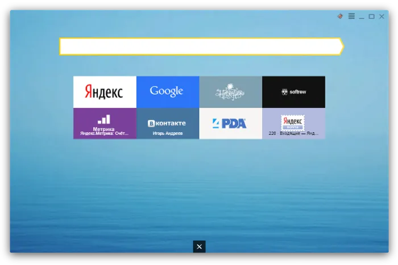The height and width of the screenshot is (265, 398).
Task: Open the Яндекс tile
Action: pos(105,92)
